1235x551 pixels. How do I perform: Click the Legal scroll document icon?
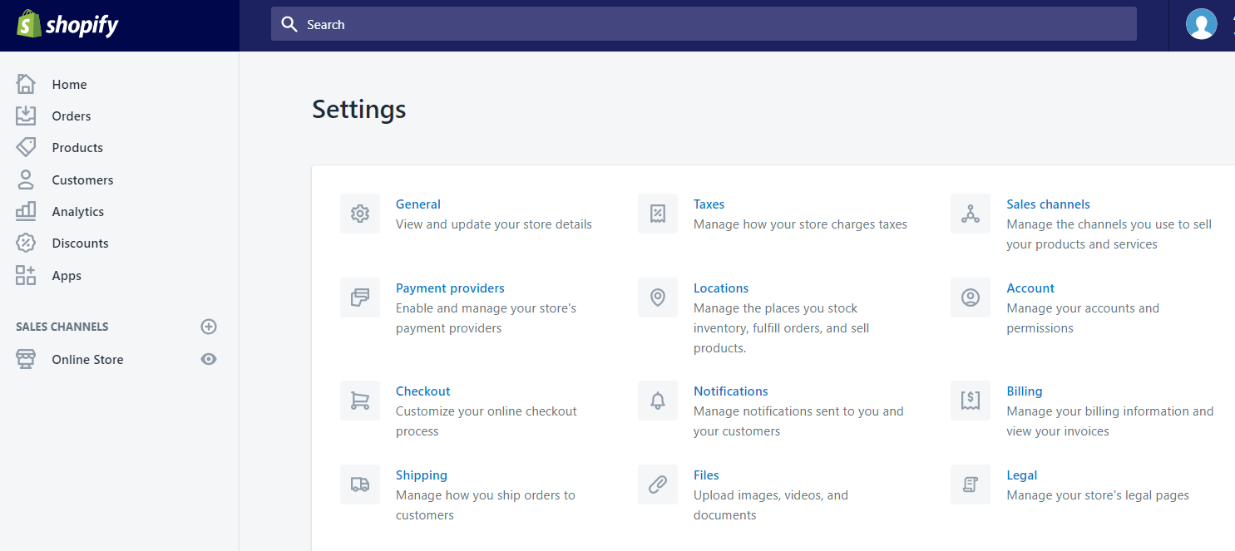(x=971, y=485)
